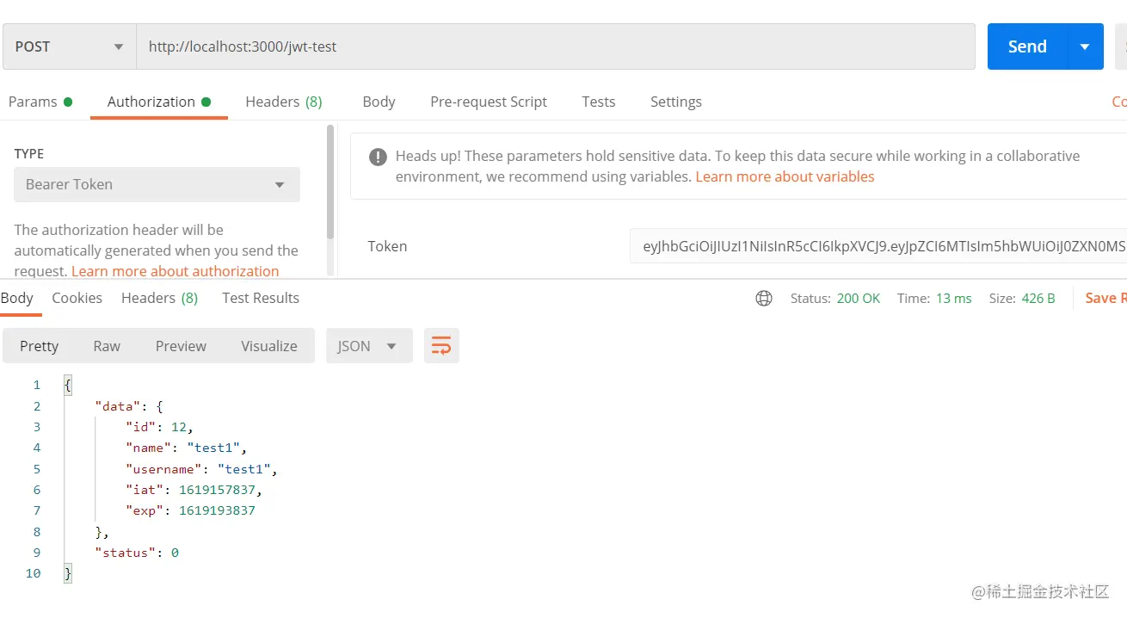Click the globe network icon near Status
Image resolution: width=1127 pixels, height=618 pixels.
coord(763,299)
